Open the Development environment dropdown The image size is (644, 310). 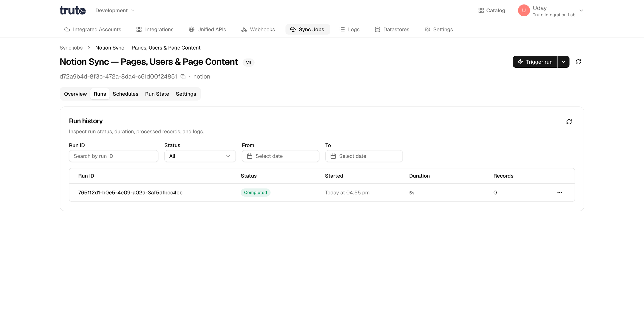click(x=115, y=10)
